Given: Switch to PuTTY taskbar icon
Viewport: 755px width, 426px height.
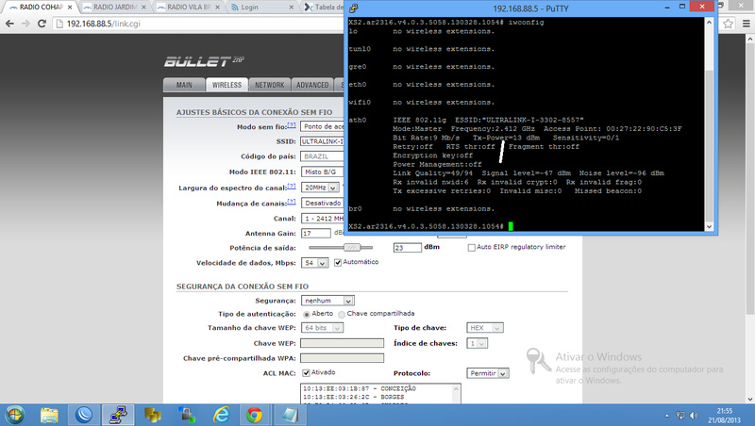Looking at the screenshot, I should 118,415.
